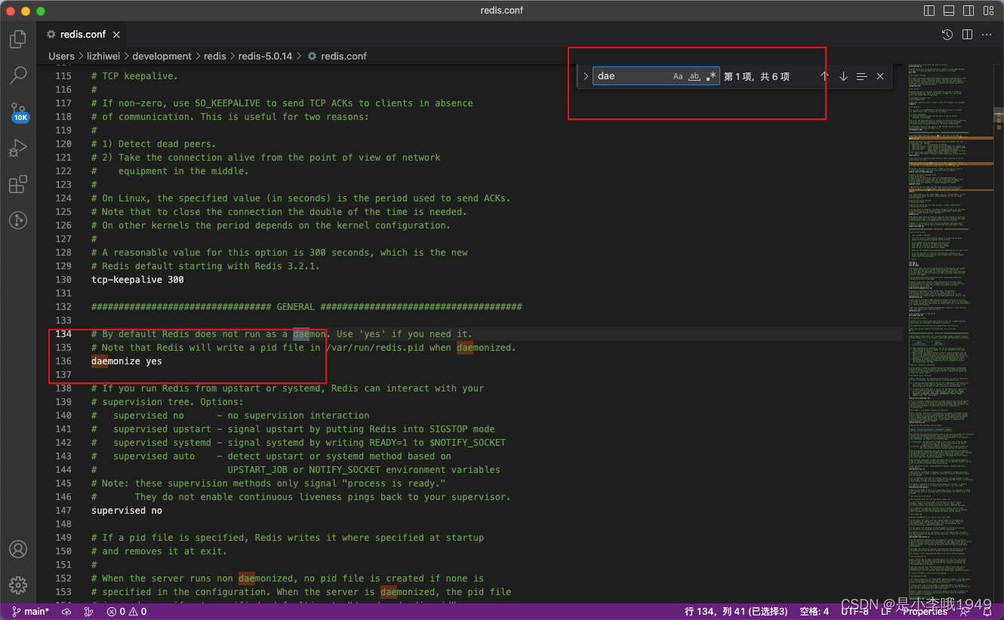The width and height of the screenshot is (1004, 620).
Task: Click 'redis' folder in the breadcrumb
Action: tap(214, 56)
